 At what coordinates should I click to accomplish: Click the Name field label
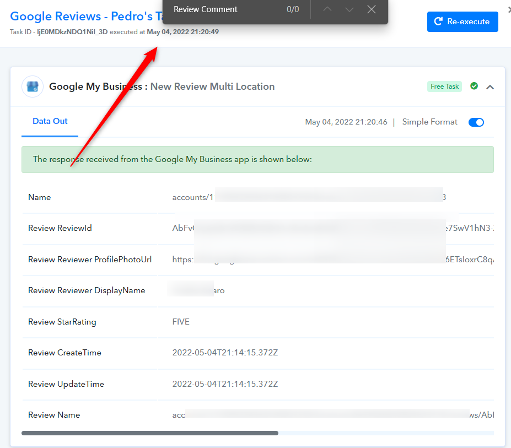[40, 197]
